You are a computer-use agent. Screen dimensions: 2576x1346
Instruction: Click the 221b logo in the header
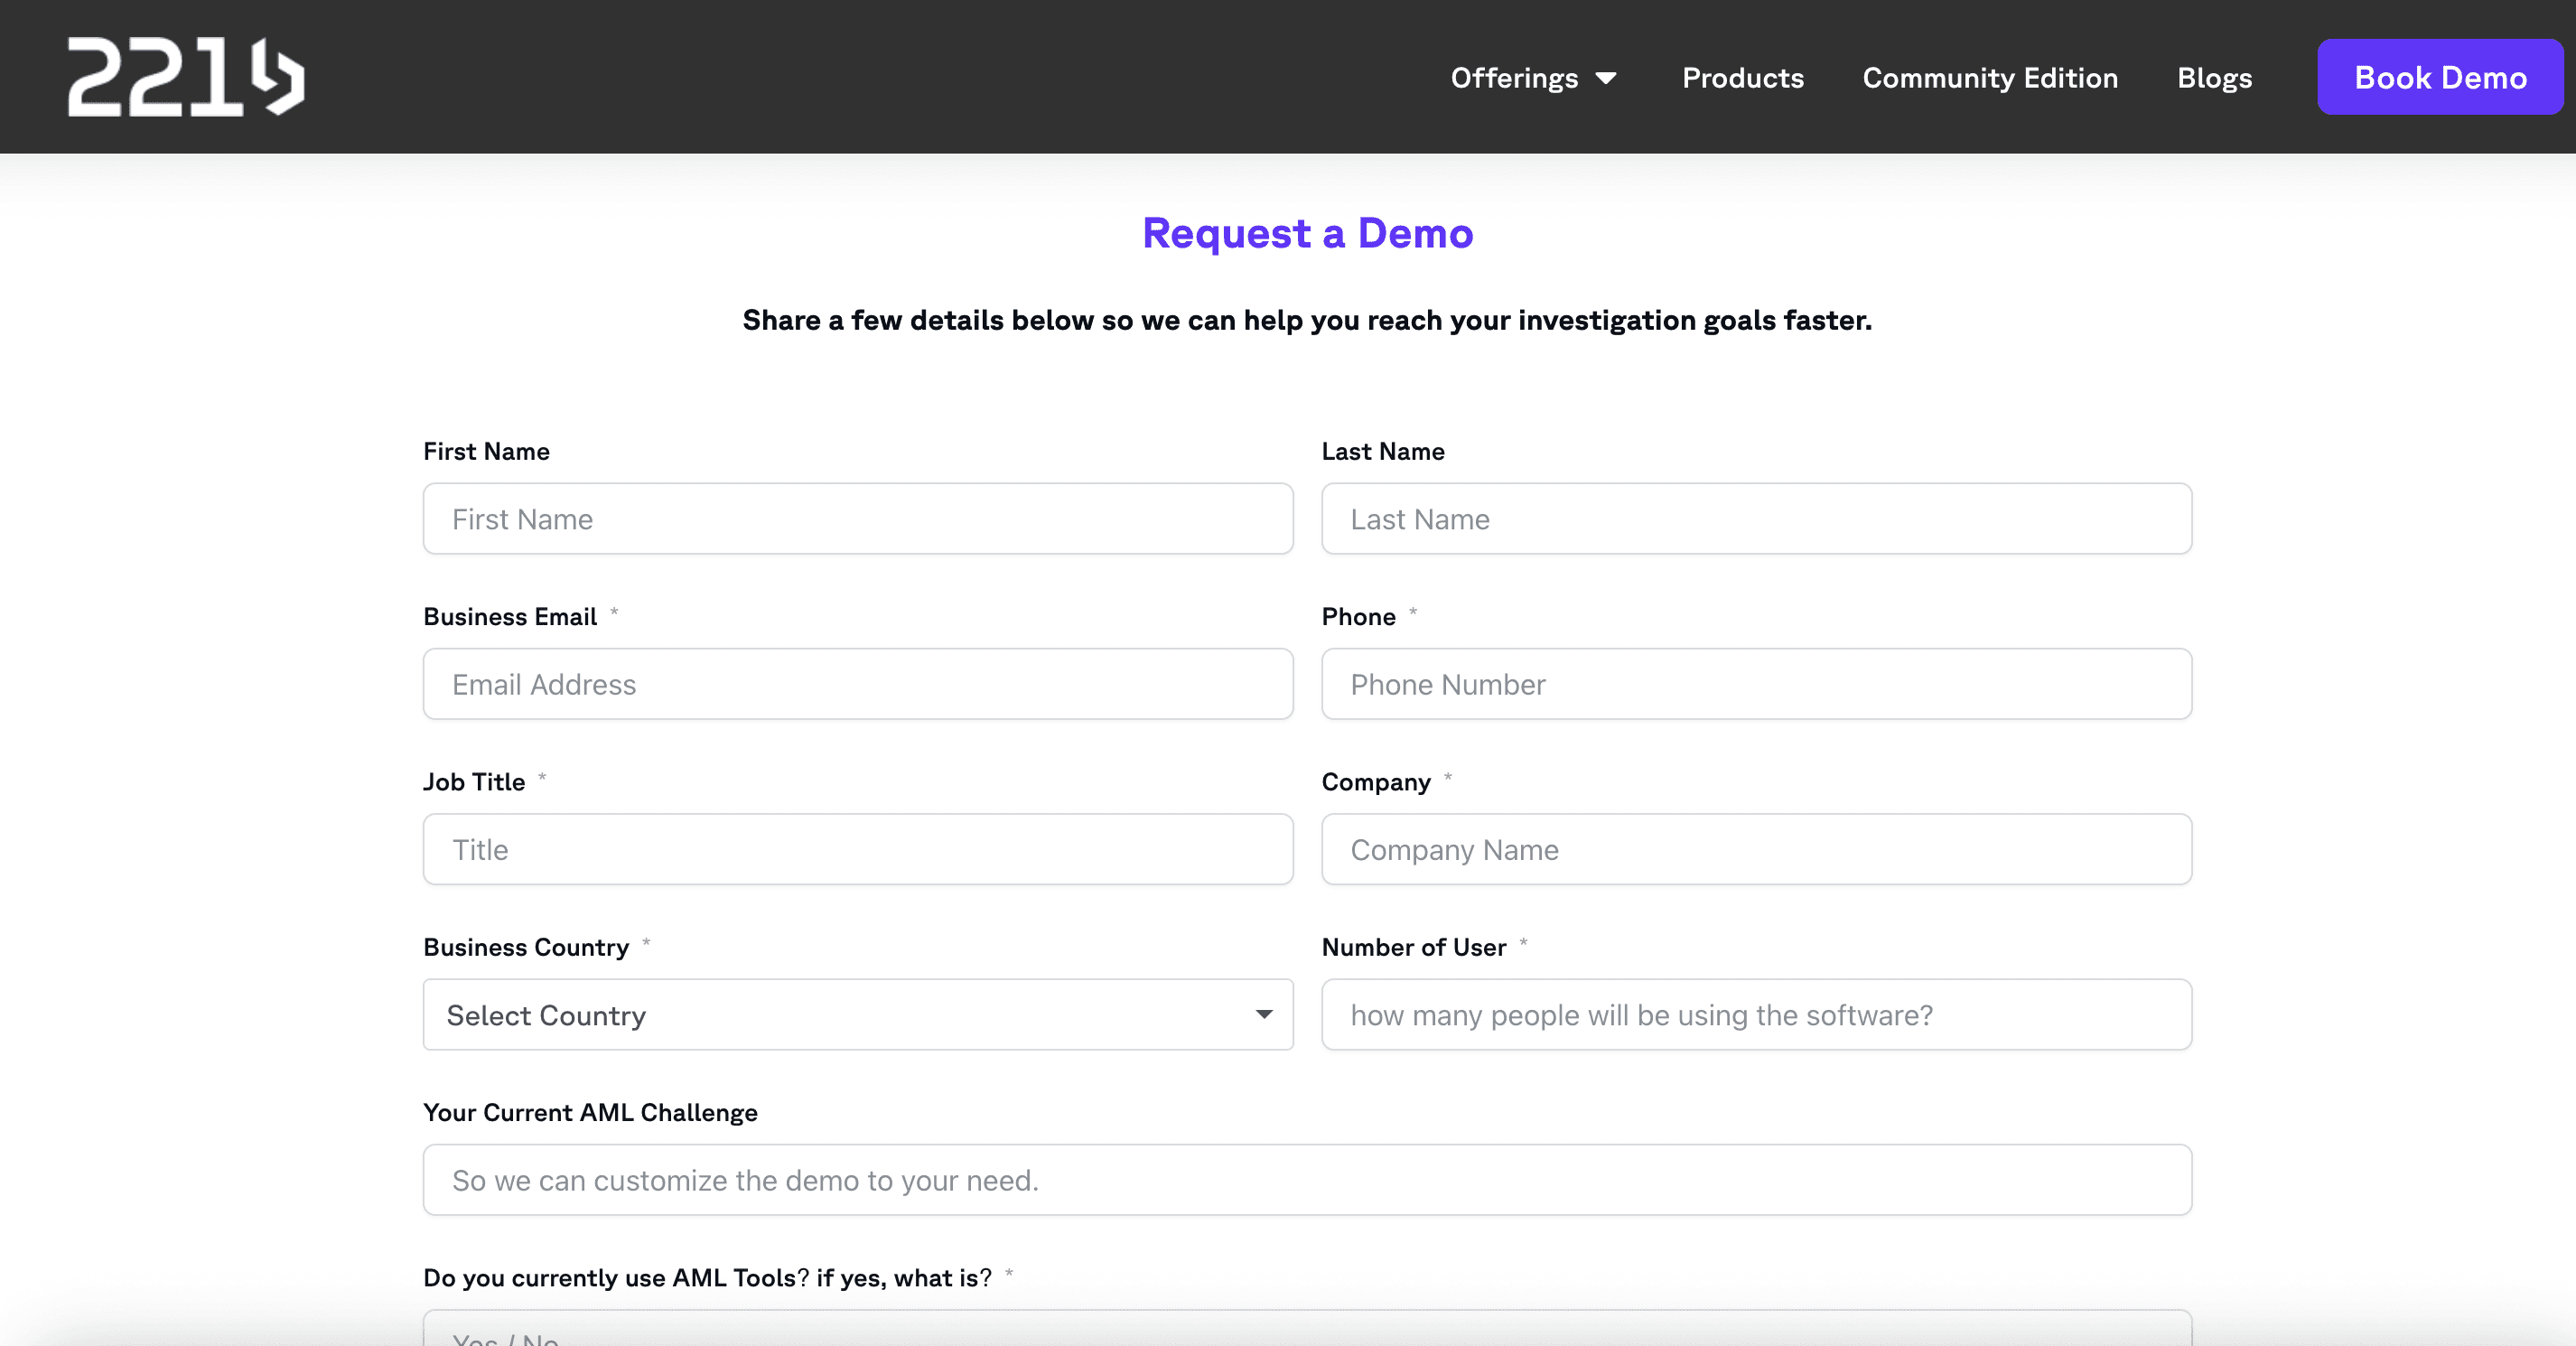point(186,77)
